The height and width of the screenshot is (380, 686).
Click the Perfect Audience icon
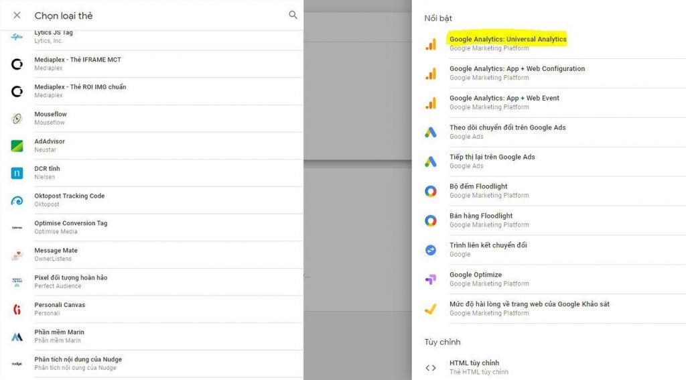point(17,282)
